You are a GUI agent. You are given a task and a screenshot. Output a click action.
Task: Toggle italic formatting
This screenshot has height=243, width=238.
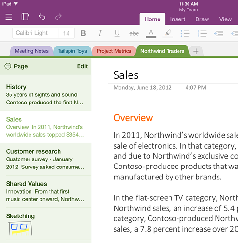pos(100,33)
